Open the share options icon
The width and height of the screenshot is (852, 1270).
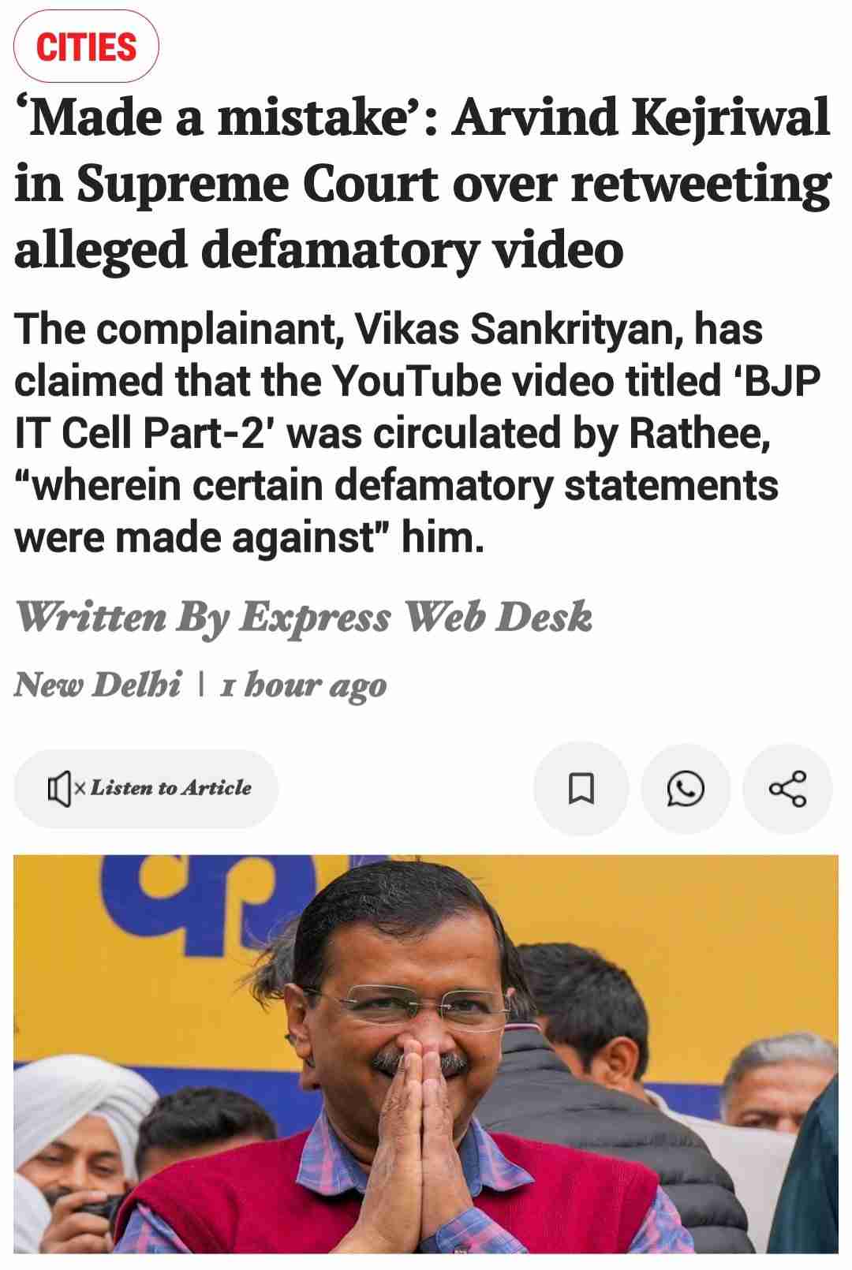(x=787, y=788)
